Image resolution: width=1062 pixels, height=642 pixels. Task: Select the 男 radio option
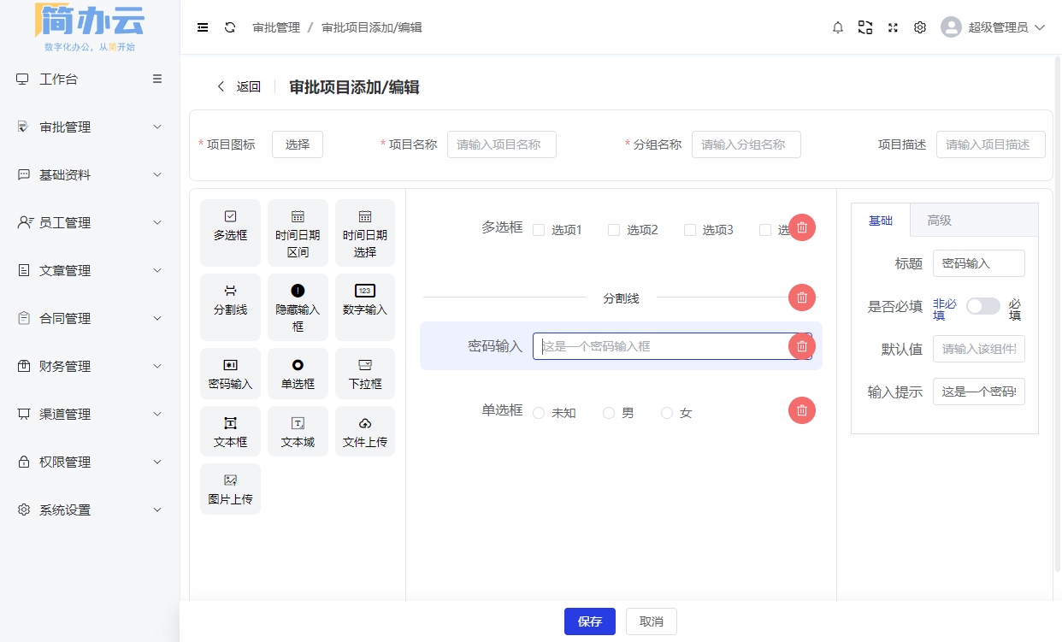(608, 412)
